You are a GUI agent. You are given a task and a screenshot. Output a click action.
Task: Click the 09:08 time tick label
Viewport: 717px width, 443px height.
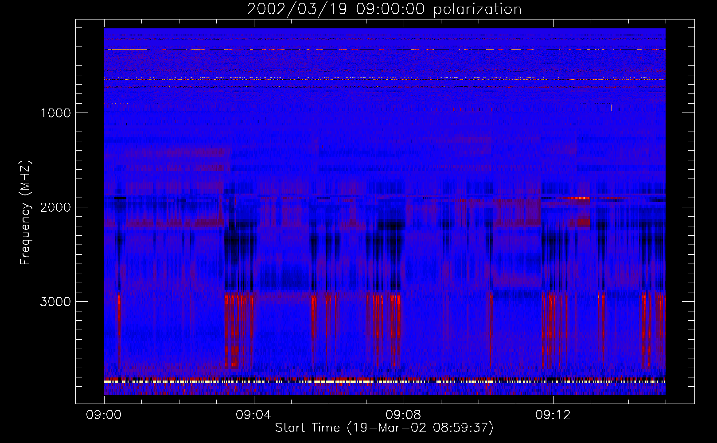403,415
